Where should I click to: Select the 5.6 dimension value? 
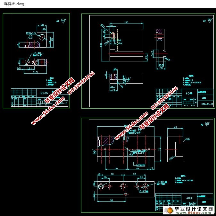(x=119, y=40)
